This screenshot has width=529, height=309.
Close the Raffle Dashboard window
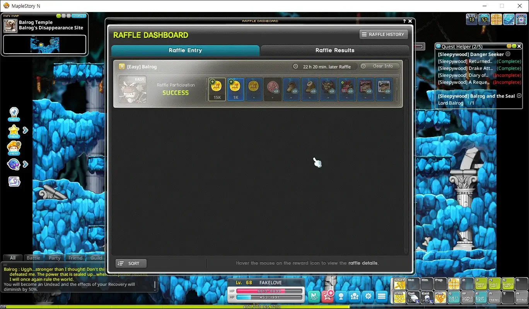tap(410, 21)
